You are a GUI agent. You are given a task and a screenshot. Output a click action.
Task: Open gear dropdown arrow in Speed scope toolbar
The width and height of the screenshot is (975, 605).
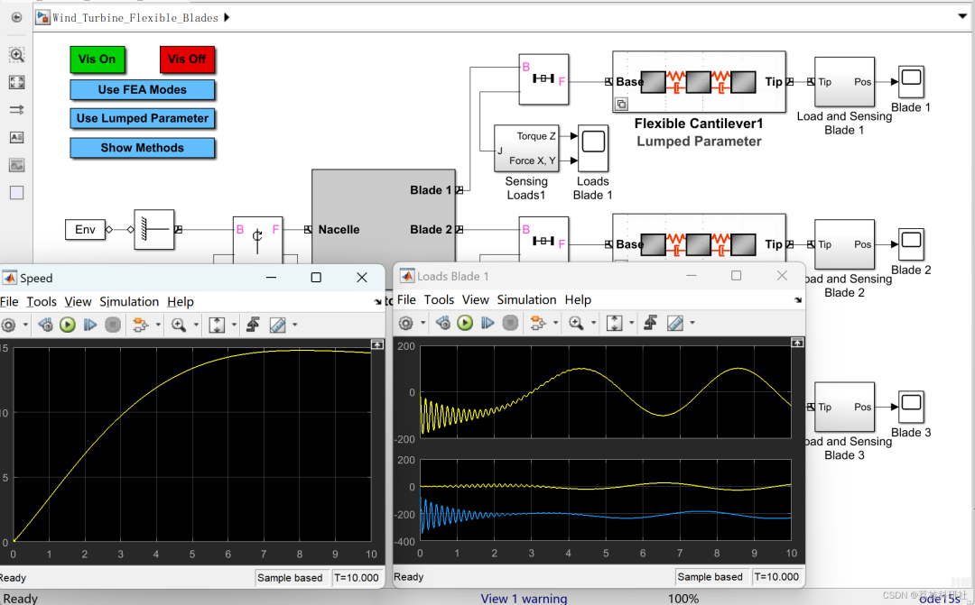point(25,325)
